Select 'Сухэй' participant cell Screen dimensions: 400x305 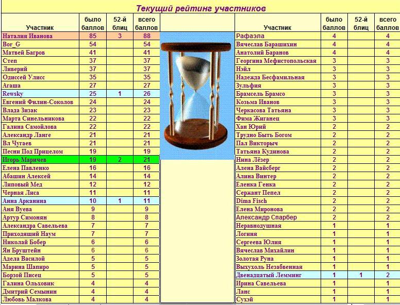[x=277, y=299]
